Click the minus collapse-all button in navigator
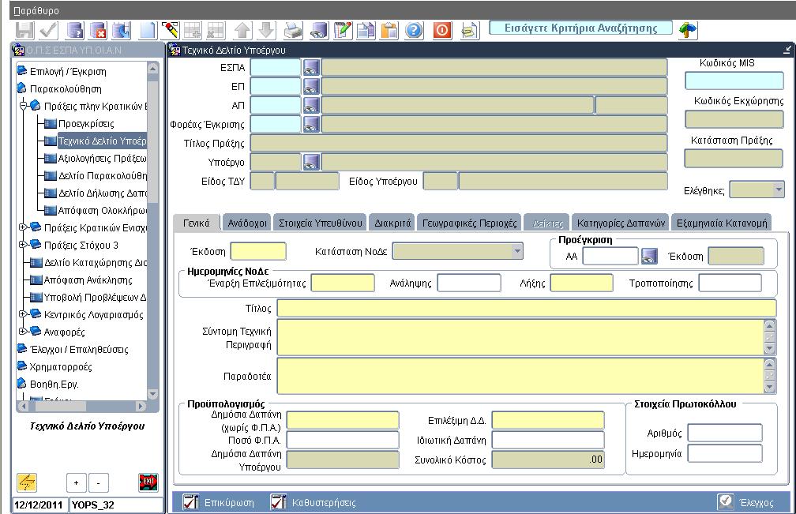Viewport: 796px width, 514px height. tap(99, 482)
